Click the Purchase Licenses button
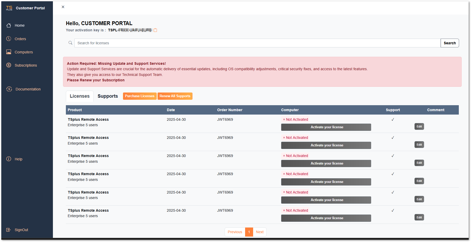Viewport: 471px width, 242px height. pos(140,96)
